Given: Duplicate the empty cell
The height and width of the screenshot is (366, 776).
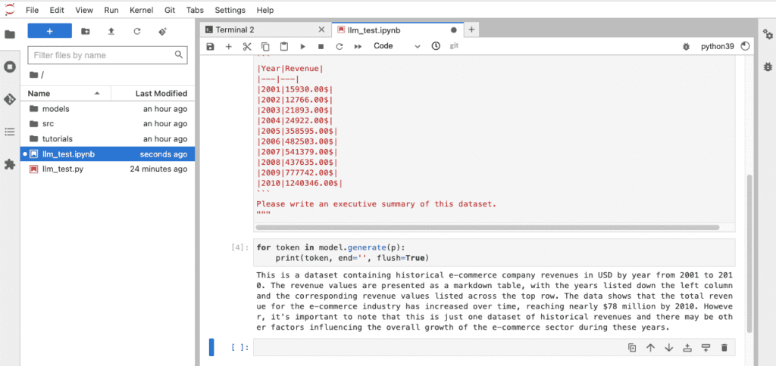Looking at the screenshot, I should pos(632,348).
